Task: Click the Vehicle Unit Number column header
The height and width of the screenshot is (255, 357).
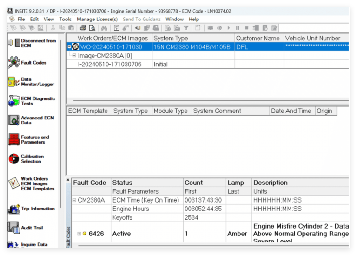Action: (317, 38)
